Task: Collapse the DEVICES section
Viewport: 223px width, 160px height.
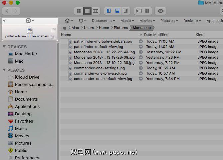Action: pos(4,47)
